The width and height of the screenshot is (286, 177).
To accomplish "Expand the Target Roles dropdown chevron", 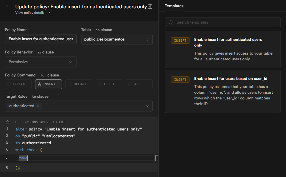I will pyautogui.click(x=148, y=106).
